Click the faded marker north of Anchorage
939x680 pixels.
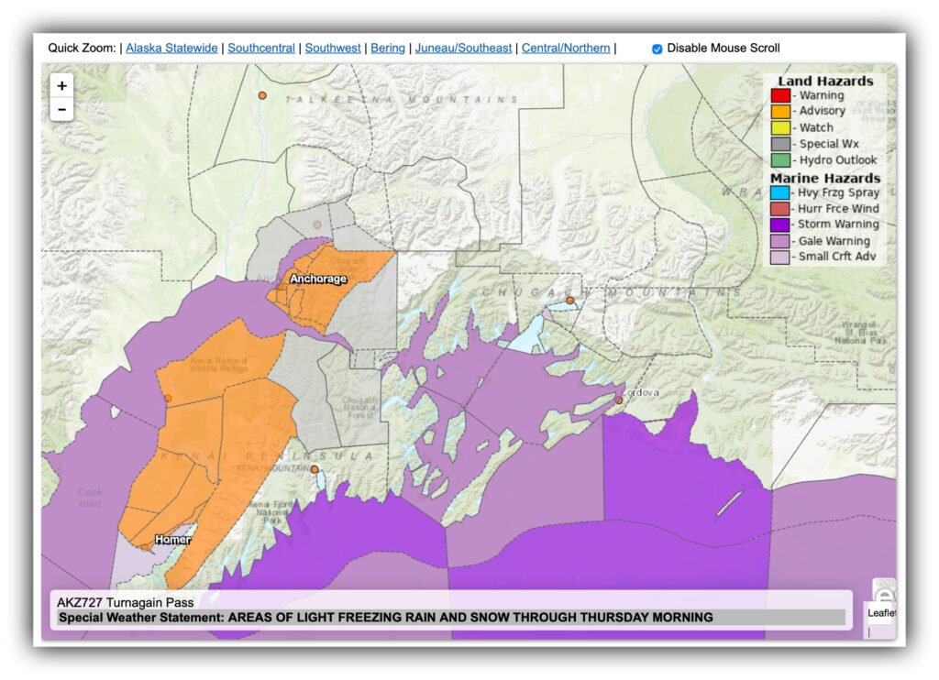click(317, 225)
